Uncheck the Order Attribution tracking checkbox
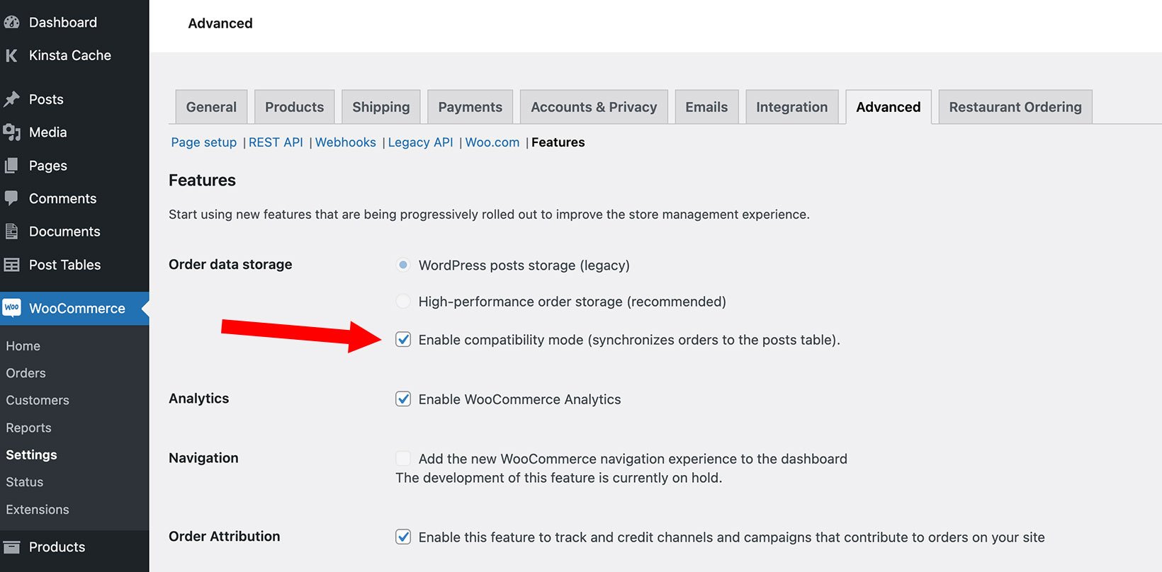1162x572 pixels. (403, 537)
